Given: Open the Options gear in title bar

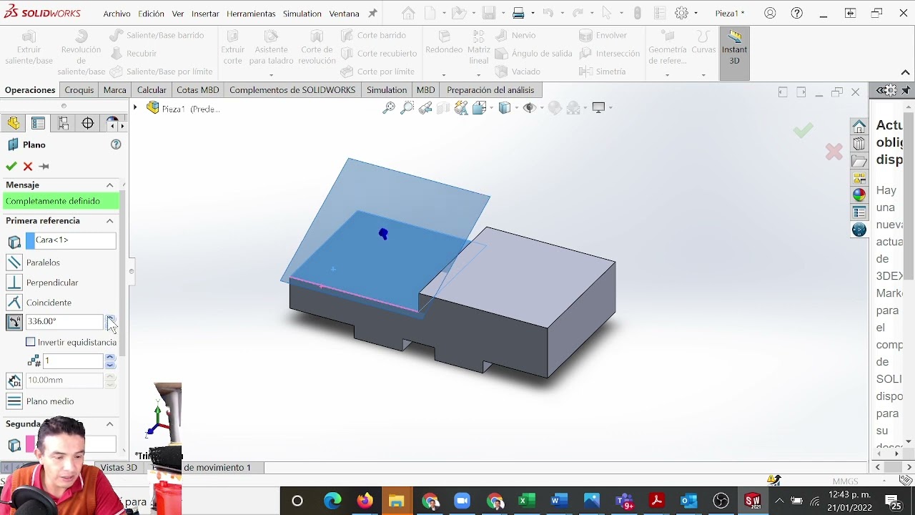Looking at the screenshot, I should point(681,13).
